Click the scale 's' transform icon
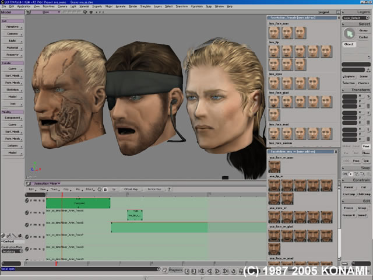This screenshot has width=373, height=280. [x=368, y=96]
